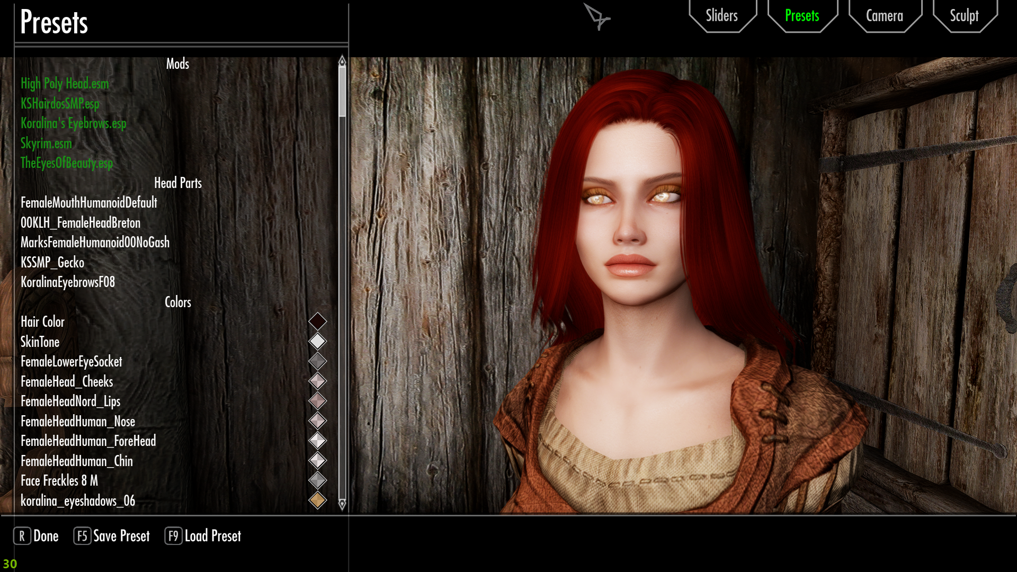
Task: Click the FemaleHeadHuman_Nose row label
Action: click(x=78, y=421)
